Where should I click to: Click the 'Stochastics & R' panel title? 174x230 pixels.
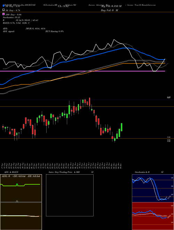click(x=142, y=172)
